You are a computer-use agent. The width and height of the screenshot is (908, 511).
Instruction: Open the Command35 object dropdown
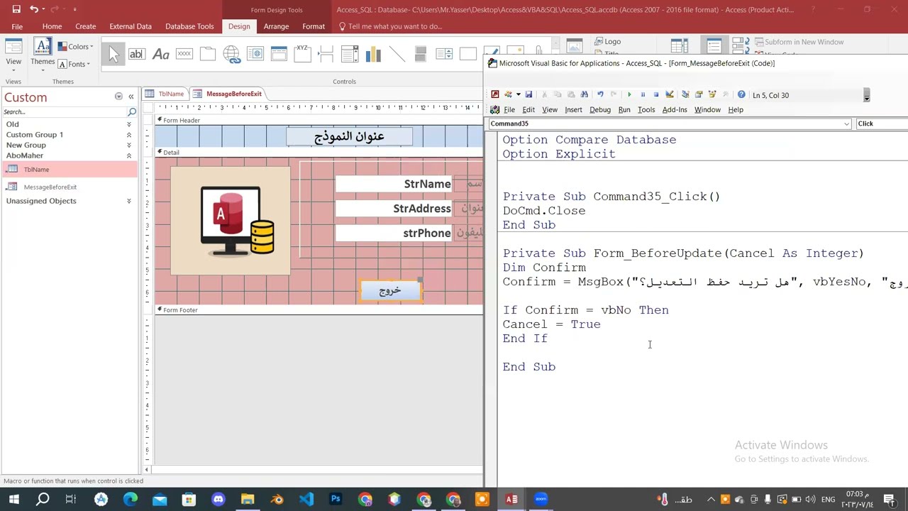pyautogui.click(x=846, y=123)
